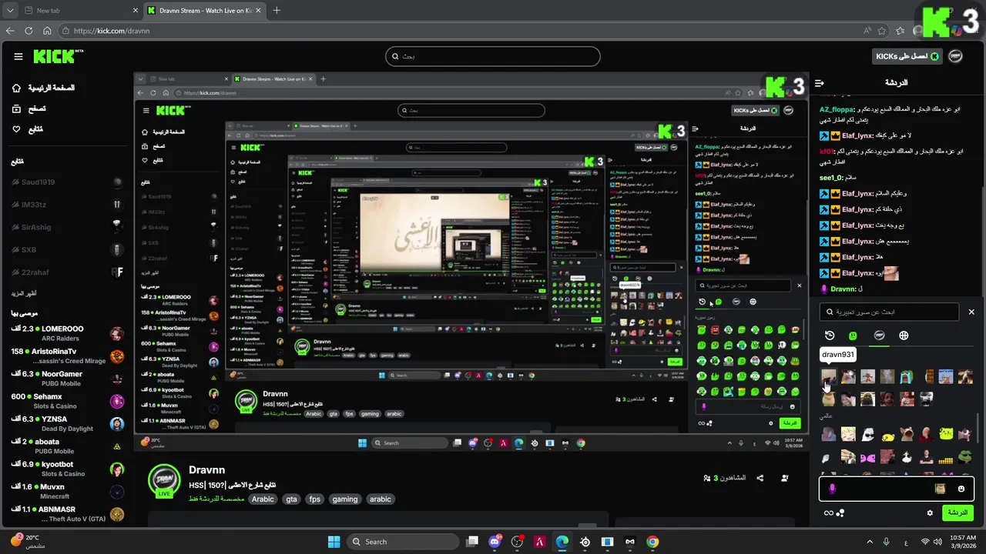Open the emoji smiley button in chat input
Screen dimensions: 986x554
click(961, 489)
